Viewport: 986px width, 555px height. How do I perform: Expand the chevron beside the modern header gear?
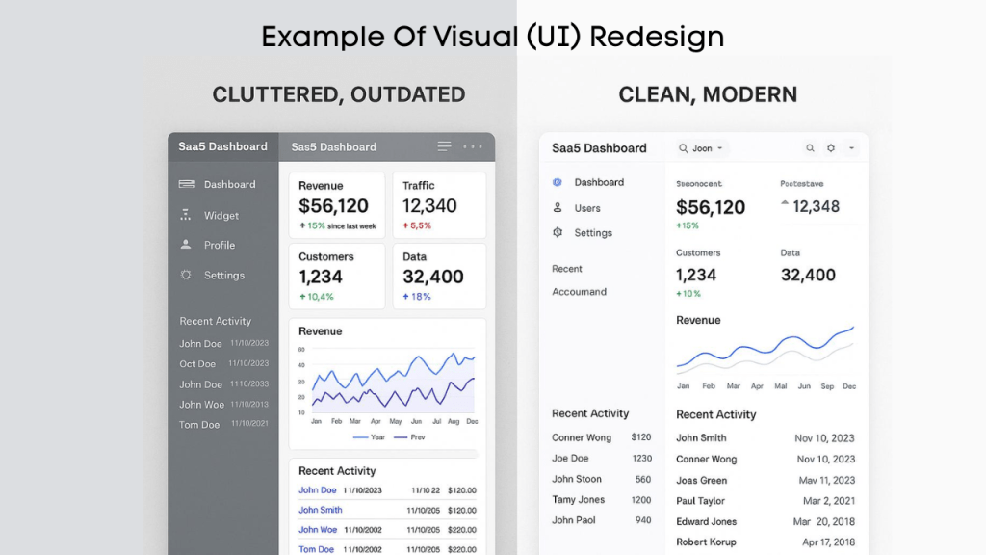pyautogui.click(x=851, y=148)
